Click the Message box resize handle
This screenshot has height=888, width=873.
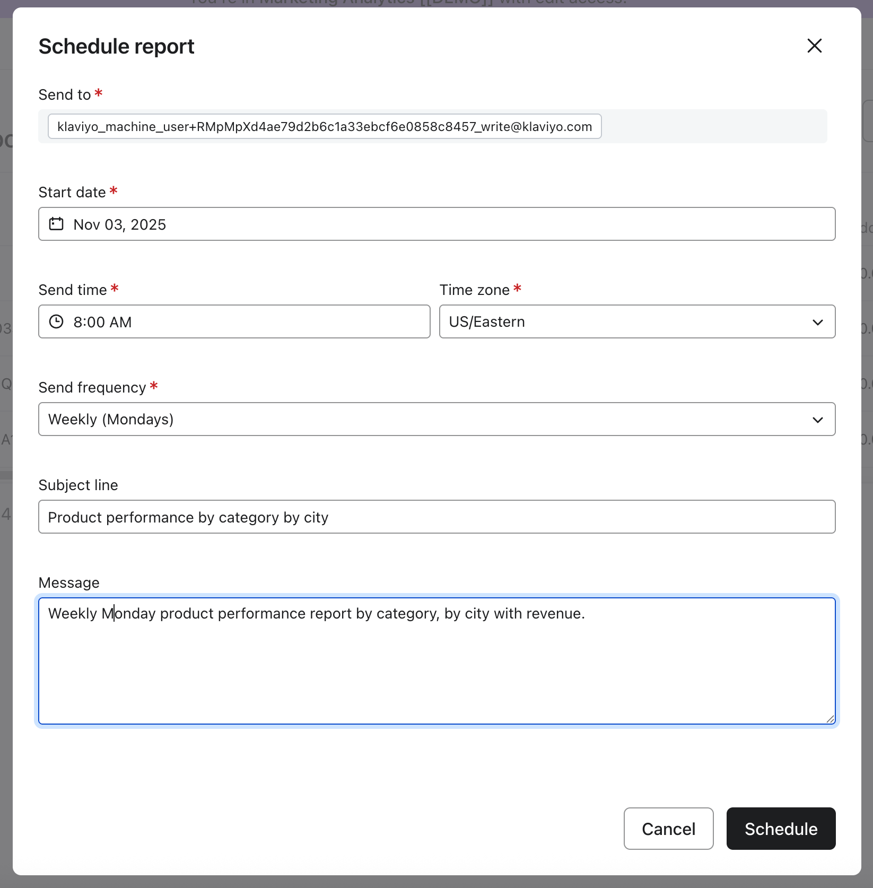pyautogui.click(x=830, y=719)
